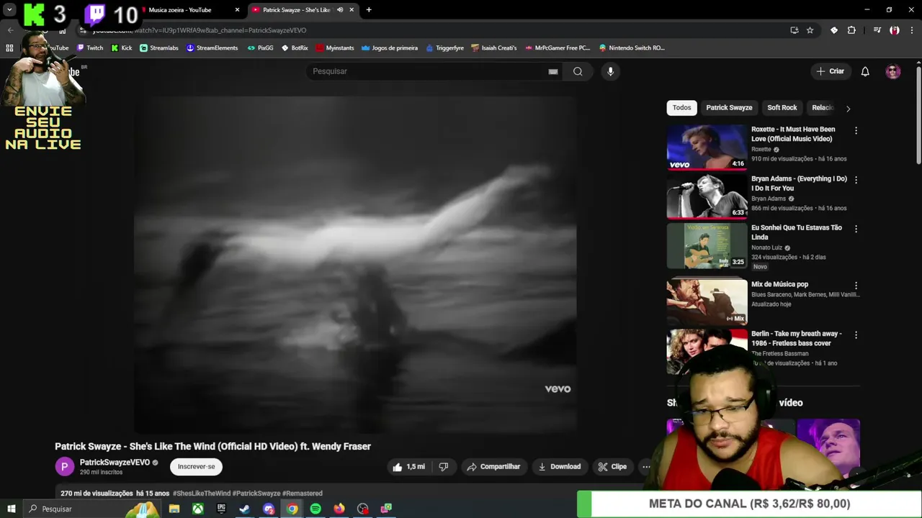Launch Spotify from the taskbar

[x=315, y=509]
